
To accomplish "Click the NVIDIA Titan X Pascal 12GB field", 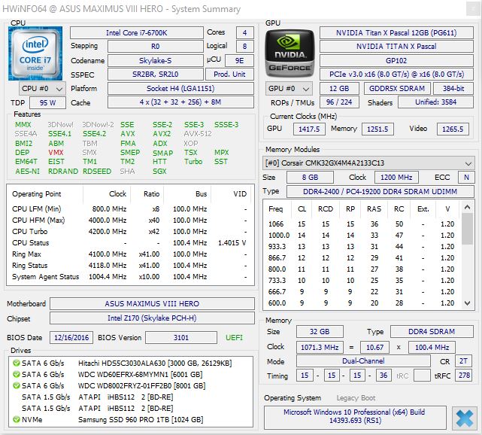I will (x=396, y=33).
